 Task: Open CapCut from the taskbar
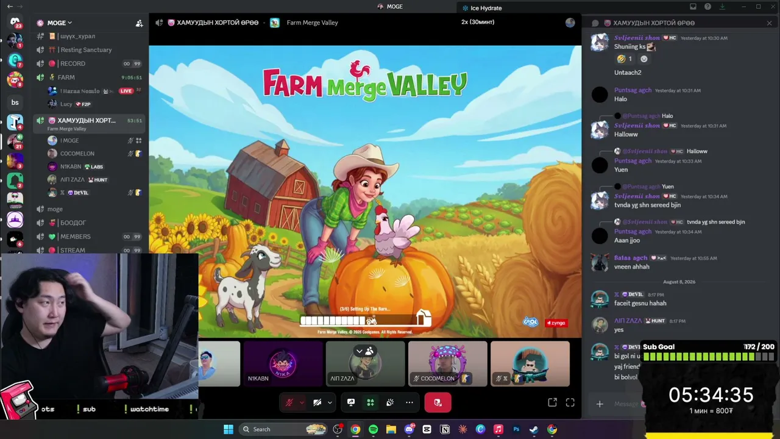click(427, 429)
